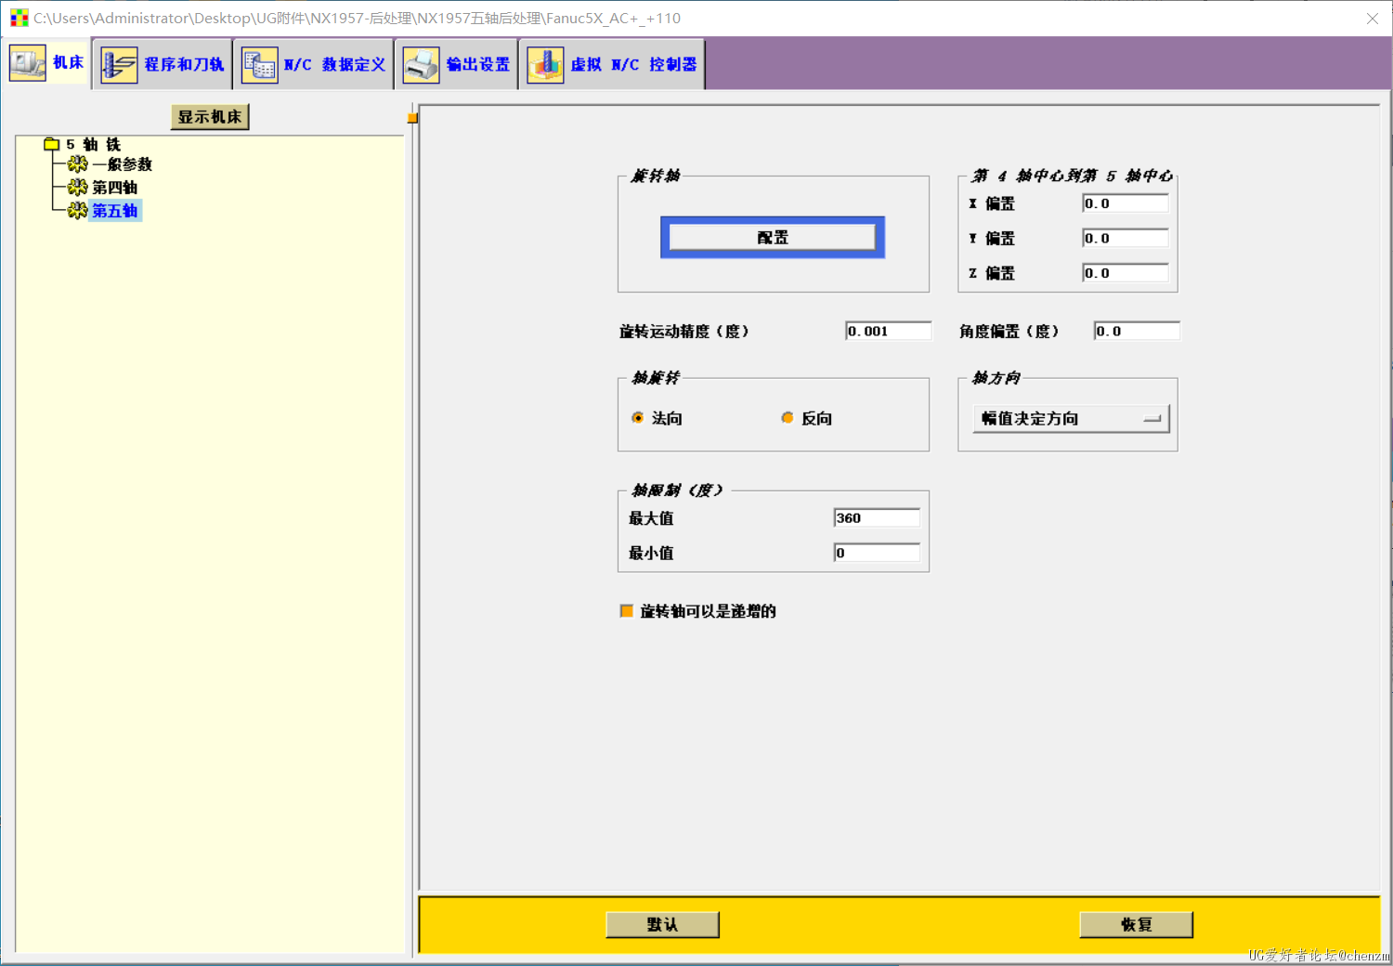The width and height of the screenshot is (1393, 966).
Task: Click the gear icon beside 第五轴
Action: coord(77,211)
